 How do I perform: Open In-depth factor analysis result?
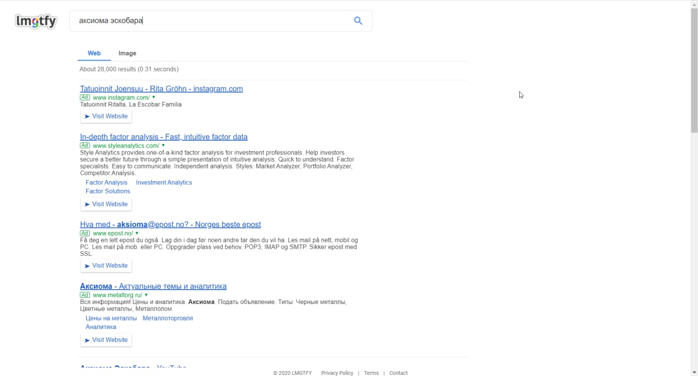(164, 137)
